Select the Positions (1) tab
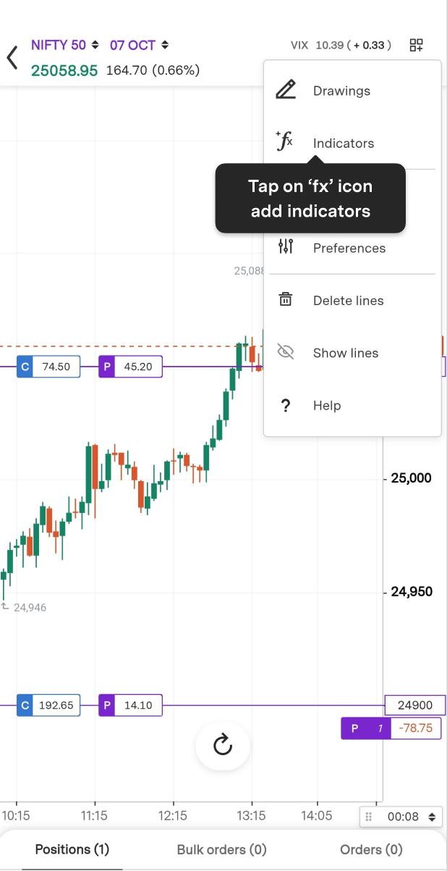This screenshot has height=871, width=447. tap(72, 849)
